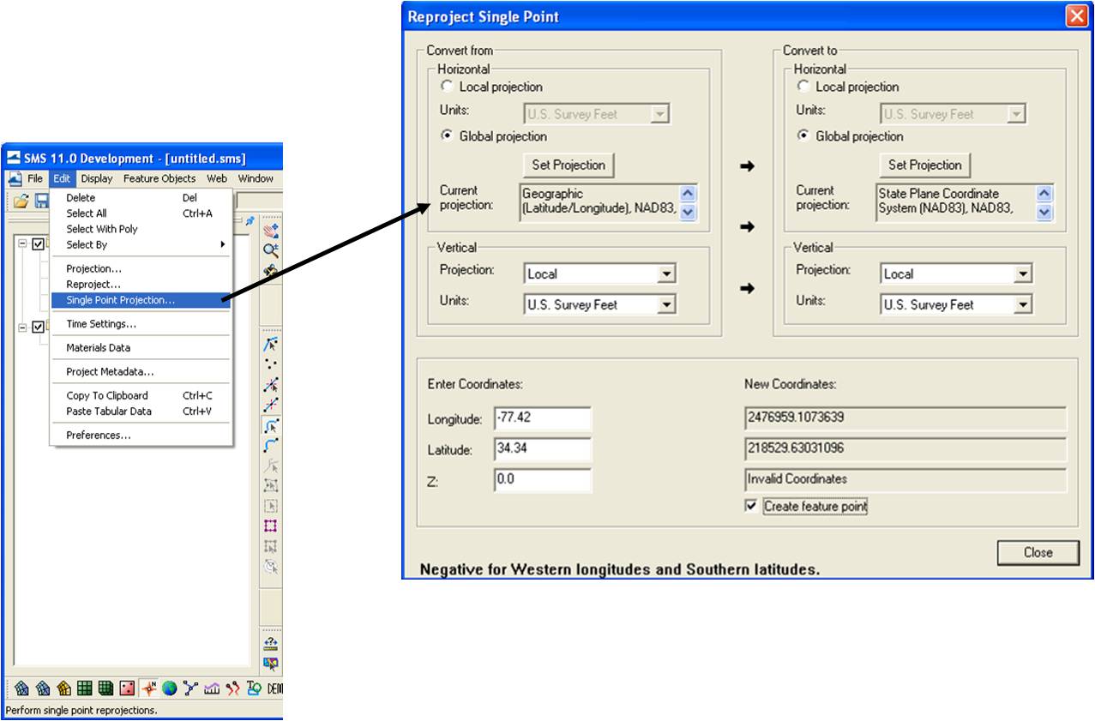The width and height of the screenshot is (1095, 721).
Task: Choose the Create Feature Point dots tool
Action: (x=271, y=364)
